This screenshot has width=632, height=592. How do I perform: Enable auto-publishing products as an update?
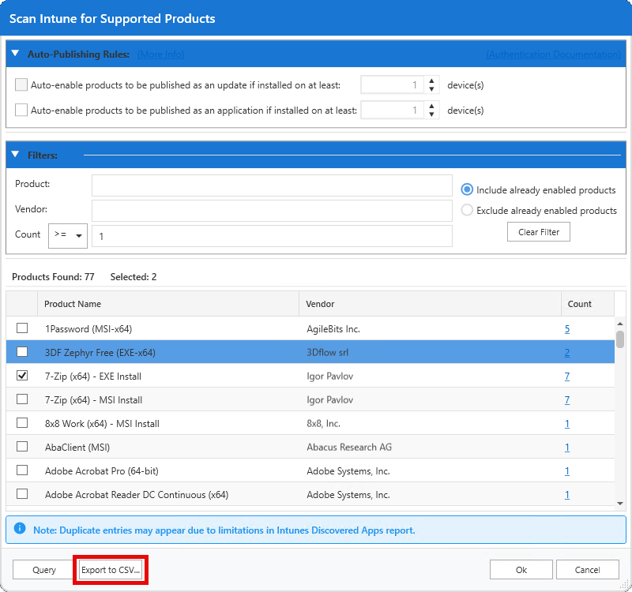(20, 84)
